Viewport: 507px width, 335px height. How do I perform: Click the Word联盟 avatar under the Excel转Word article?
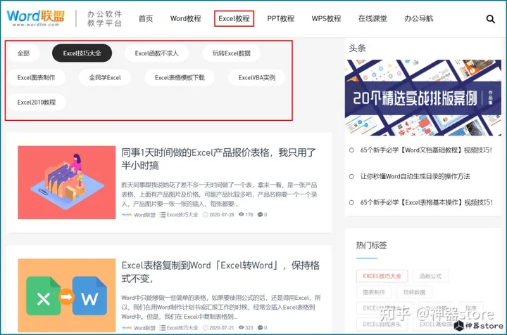(x=127, y=327)
